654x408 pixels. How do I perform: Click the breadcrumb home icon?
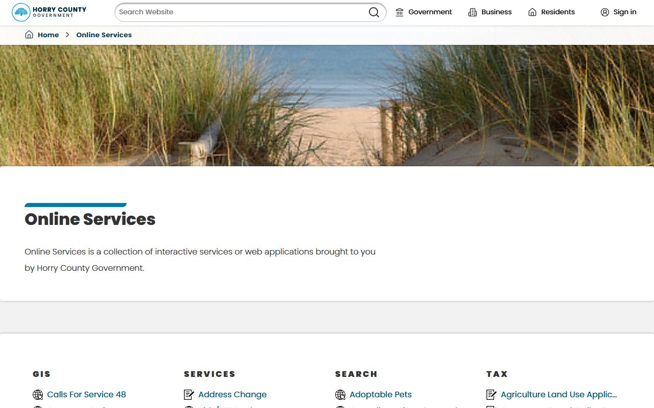click(29, 35)
